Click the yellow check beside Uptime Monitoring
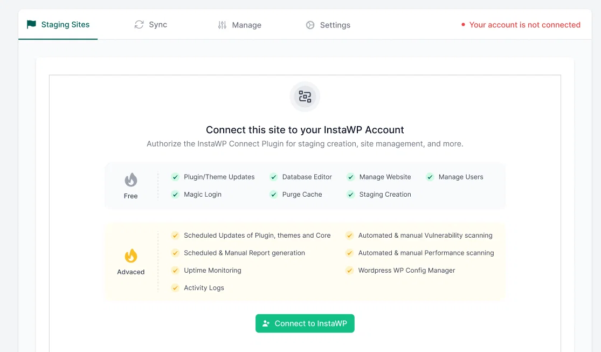Screen dimensions: 601x352 coord(175,270)
